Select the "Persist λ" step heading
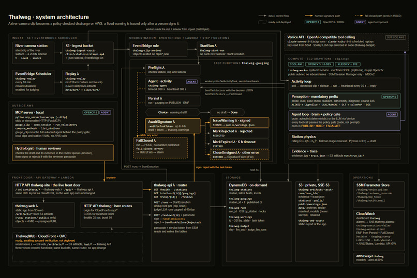The height and width of the screenshot is (278, 417). point(155,98)
